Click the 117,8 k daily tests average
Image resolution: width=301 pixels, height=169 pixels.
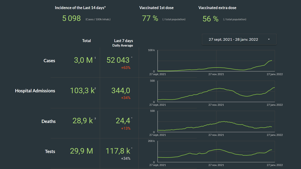coord(118,151)
